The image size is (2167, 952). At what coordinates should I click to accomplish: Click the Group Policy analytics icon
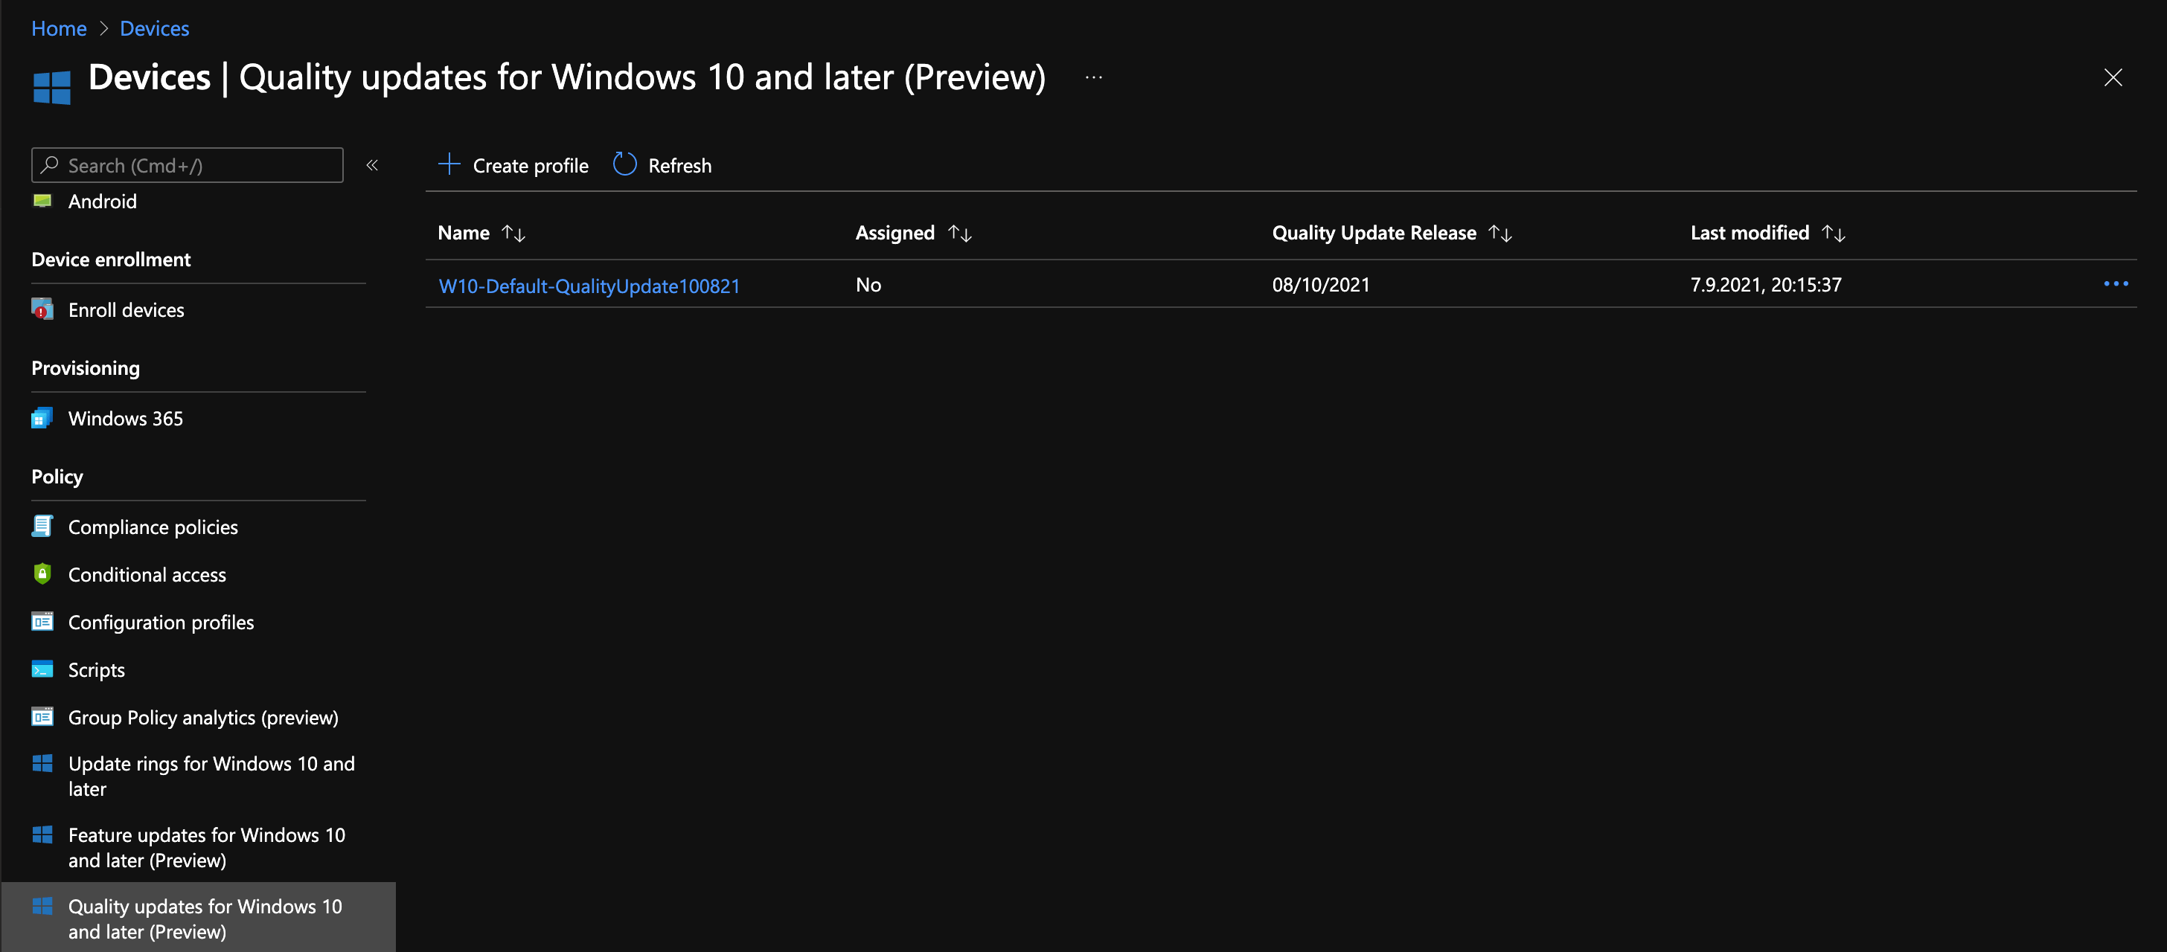[x=42, y=718]
